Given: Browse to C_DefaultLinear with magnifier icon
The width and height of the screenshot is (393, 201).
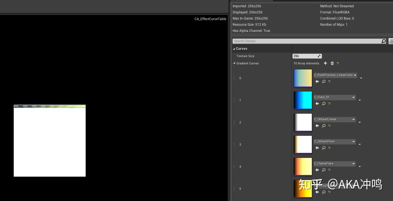Looking at the screenshot, I should (324, 126).
